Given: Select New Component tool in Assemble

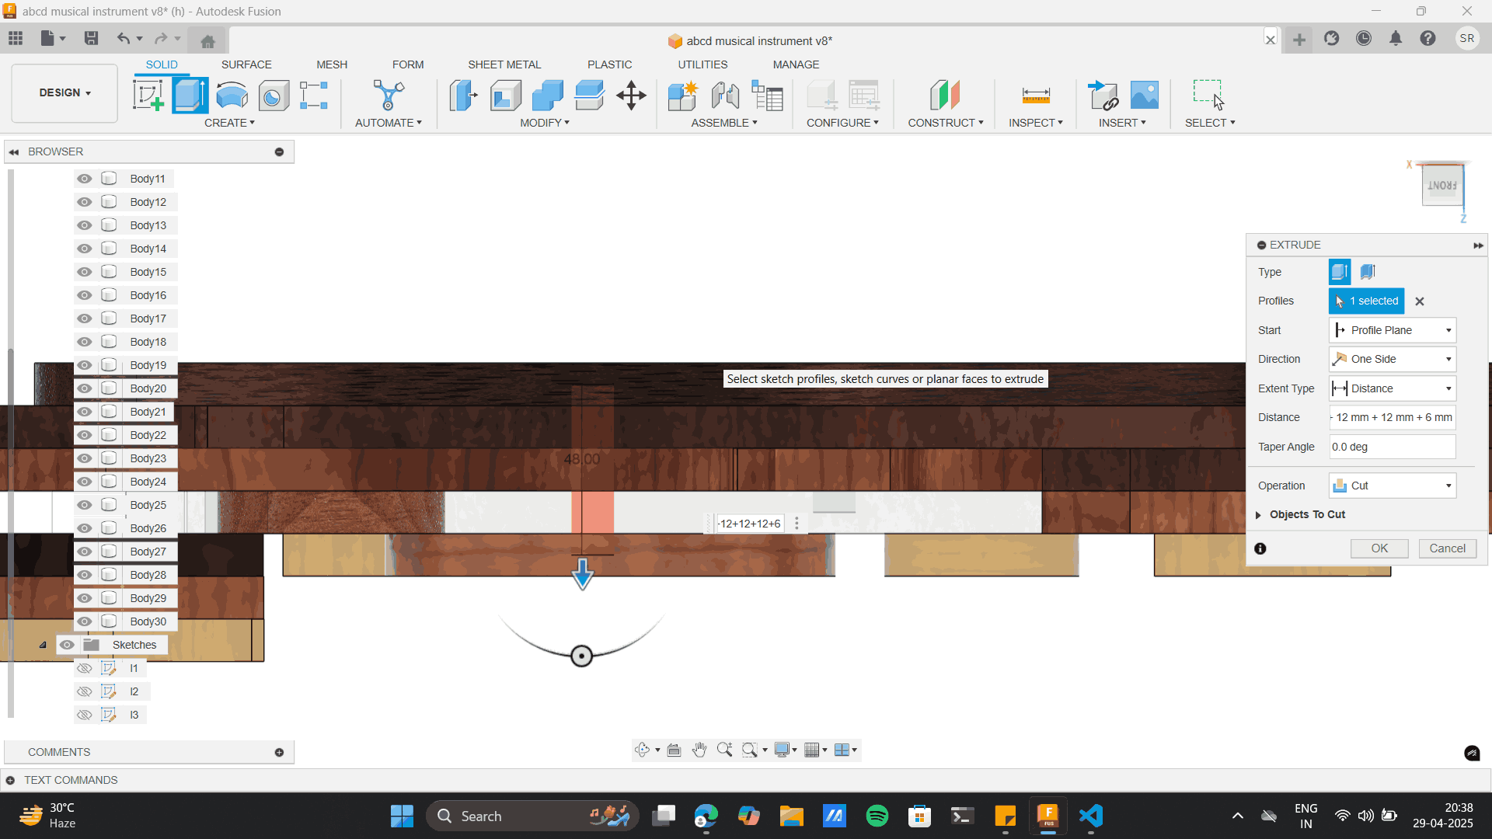Looking at the screenshot, I should tap(683, 96).
